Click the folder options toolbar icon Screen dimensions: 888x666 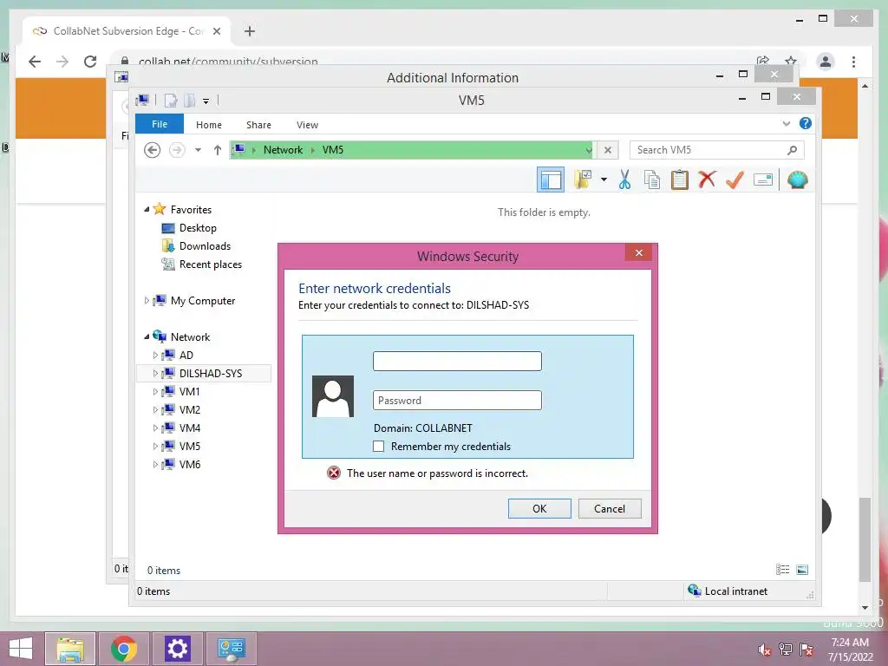click(583, 180)
